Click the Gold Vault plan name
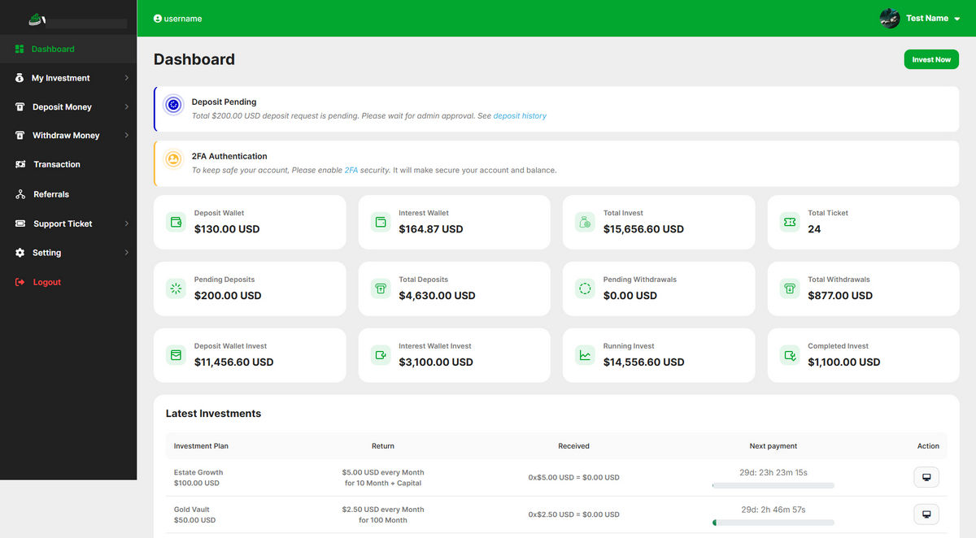The image size is (976, 538). [192, 510]
